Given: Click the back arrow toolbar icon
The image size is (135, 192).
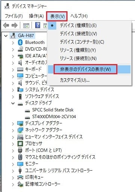Looking at the screenshot, I should (x=6, y=25).
